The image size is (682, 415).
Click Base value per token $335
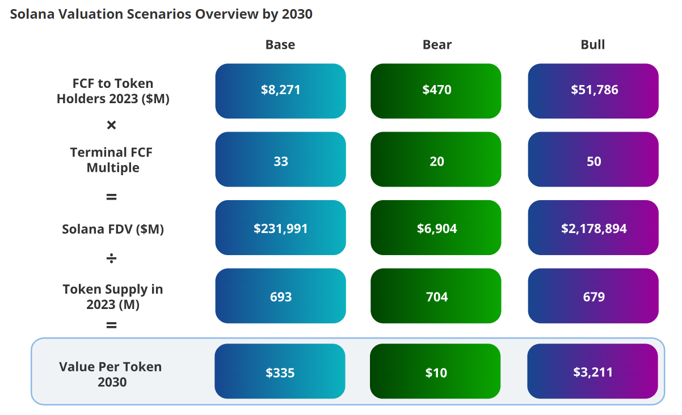tap(280, 371)
